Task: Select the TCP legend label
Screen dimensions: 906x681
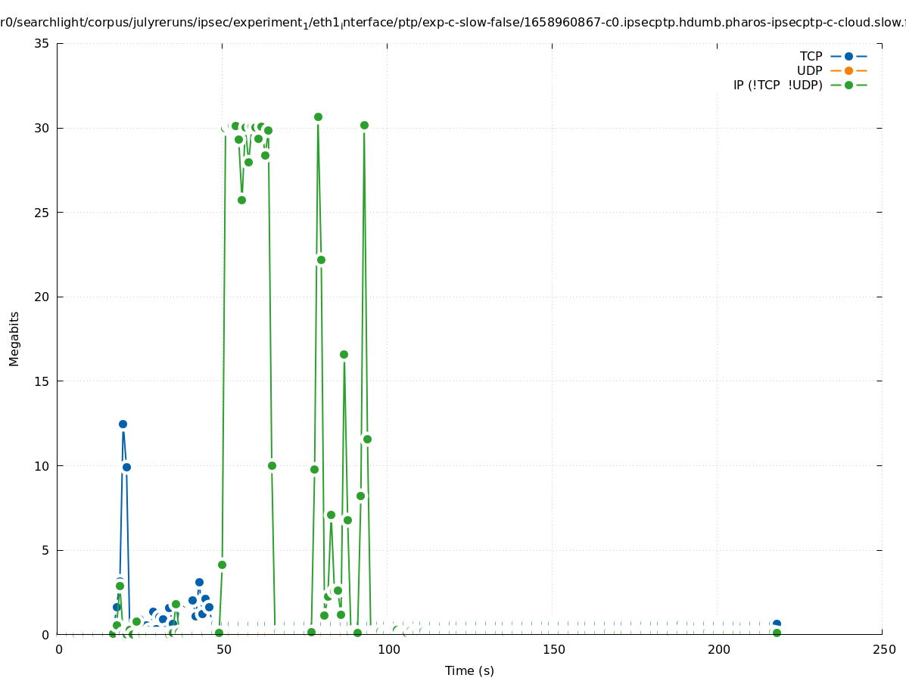Action: point(811,56)
